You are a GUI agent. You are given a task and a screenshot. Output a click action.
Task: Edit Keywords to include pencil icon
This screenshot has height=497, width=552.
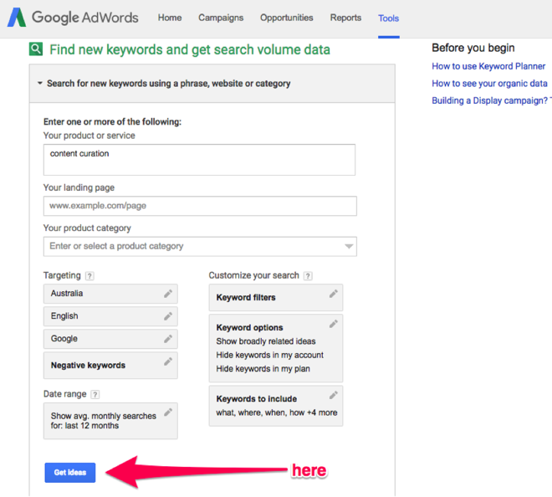(334, 395)
